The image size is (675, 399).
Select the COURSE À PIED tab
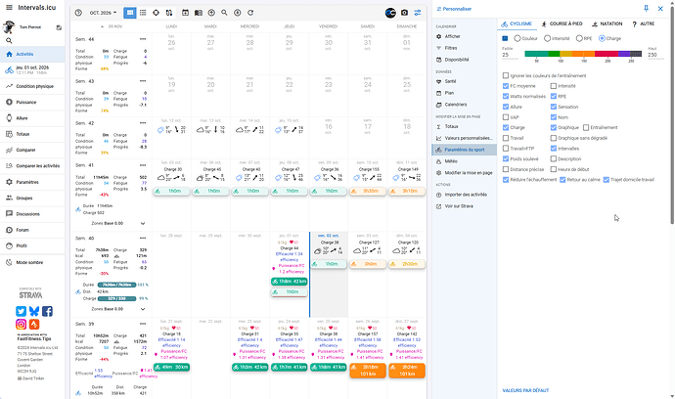(562, 24)
